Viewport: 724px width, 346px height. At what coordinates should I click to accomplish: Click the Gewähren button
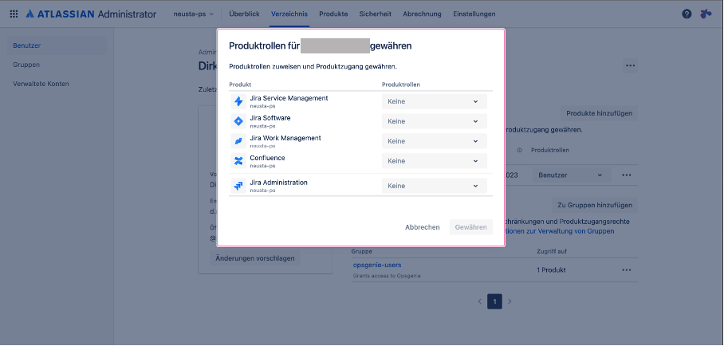471,227
